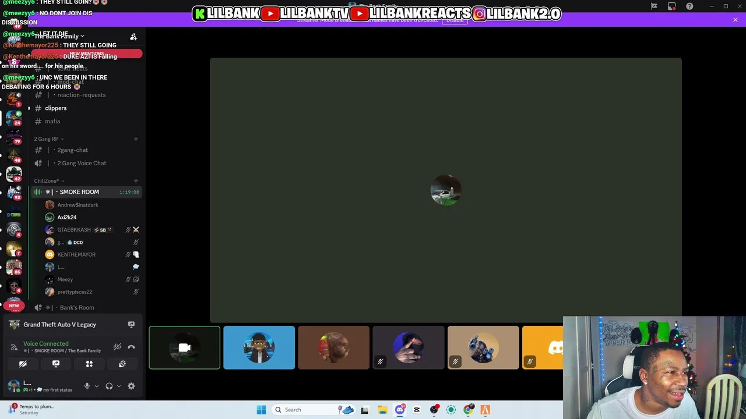Add channel to ChillZone category
746x419 pixels.
coord(136,181)
